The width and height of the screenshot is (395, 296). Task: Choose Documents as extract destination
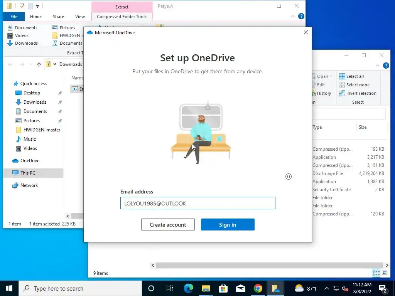tap(22, 28)
